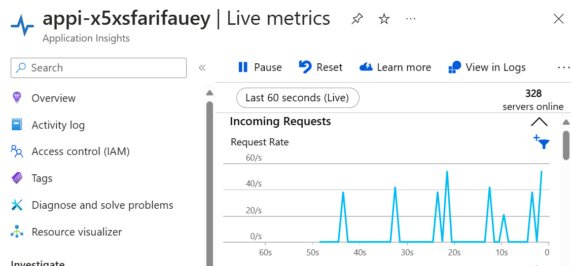Open Learn more documentation
The image size is (571, 266).
tap(395, 67)
